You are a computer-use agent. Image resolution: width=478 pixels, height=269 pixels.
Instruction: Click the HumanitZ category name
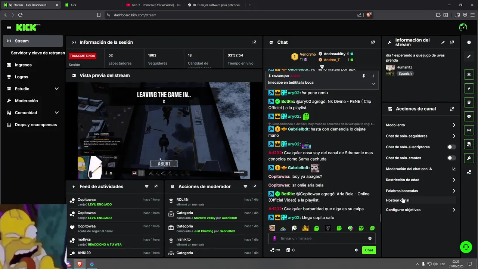[x=404, y=67]
